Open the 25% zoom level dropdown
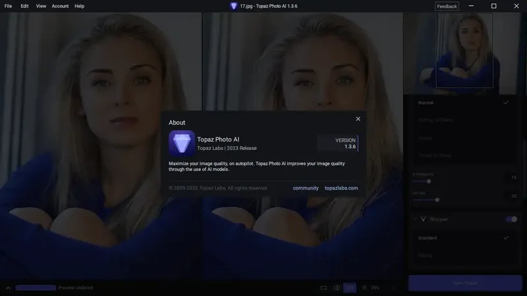 383,287
